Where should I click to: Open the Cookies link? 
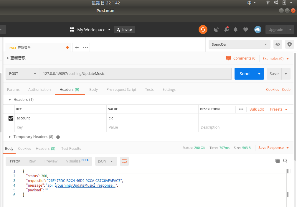272,89
